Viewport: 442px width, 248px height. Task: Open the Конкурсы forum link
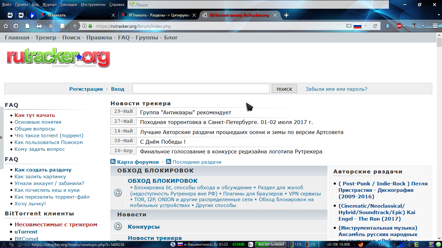144,227
